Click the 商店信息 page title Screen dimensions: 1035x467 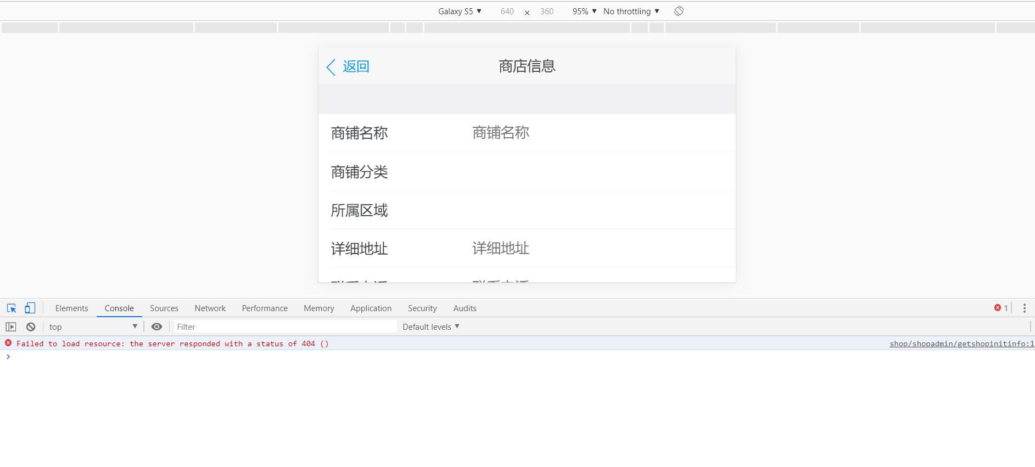527,66
